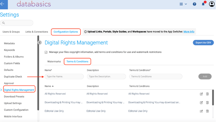Click the terms list vertical scrollbar
The width and height of the screenshot is (216, 122).
pos(213,98)
